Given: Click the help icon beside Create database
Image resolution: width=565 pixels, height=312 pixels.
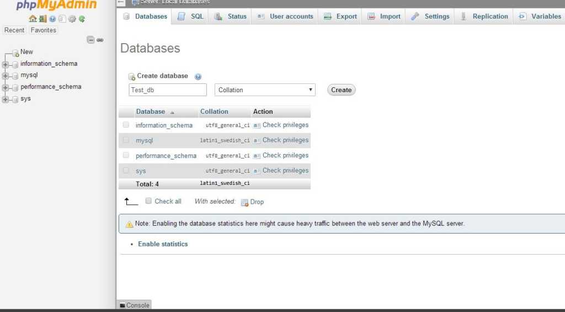Looking at the screenshot, I should click(198, 77).
